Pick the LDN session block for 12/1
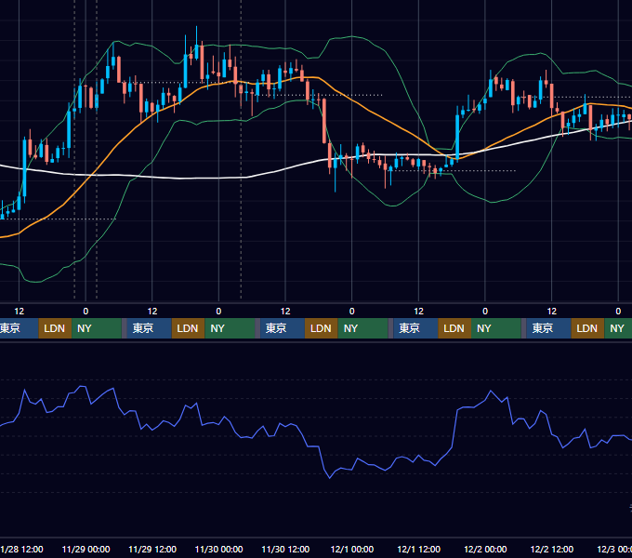The width and height of the screenshot is (632, 558). (454, 328)
